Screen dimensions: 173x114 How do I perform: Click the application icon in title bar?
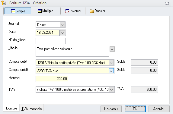coord(4,3)
